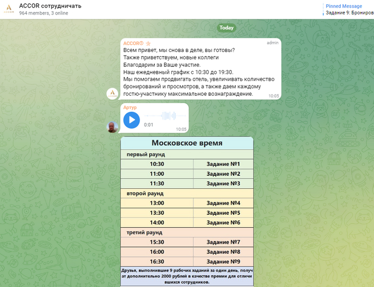This screenshot has width=374, height=287.
Task: Click the Задание №1 cell
Action: point(223,164)
